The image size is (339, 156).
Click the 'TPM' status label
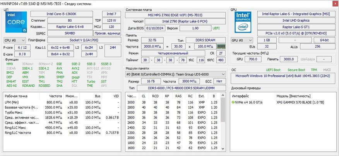pyautogui.click(x=314, y=70)
